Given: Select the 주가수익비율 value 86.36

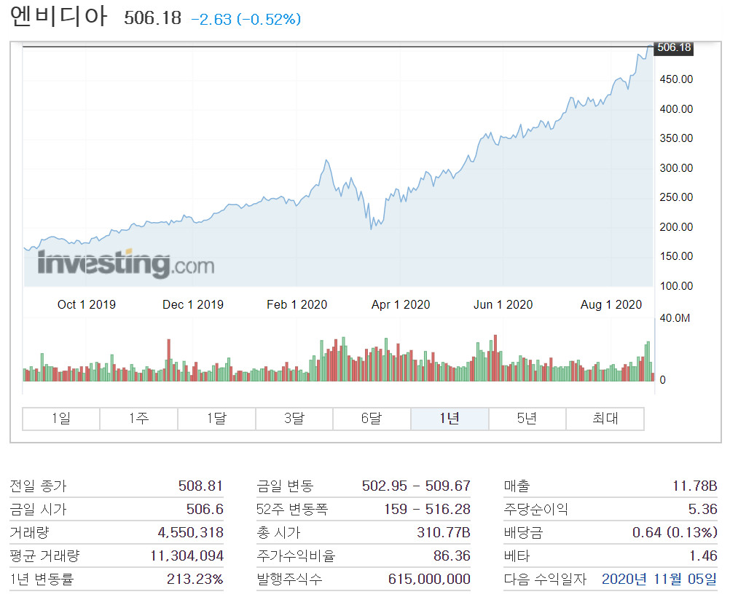Looking at the screenshot, I should pyautogui.click(x=452, y=556).
